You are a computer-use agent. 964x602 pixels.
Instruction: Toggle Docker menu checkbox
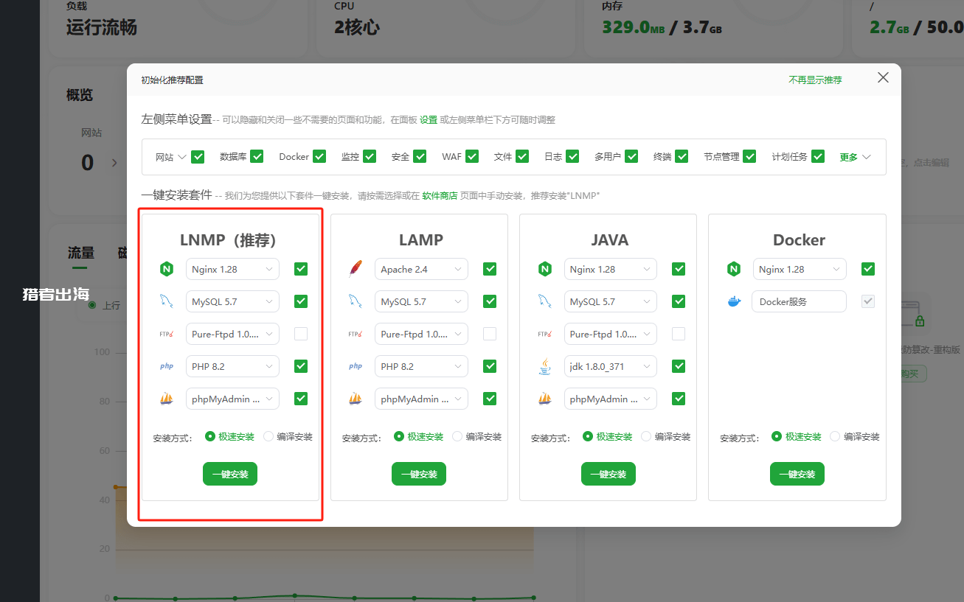point(319,156)
